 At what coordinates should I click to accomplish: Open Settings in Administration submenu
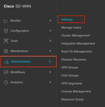pyautogui.click(x=67, y=20)
